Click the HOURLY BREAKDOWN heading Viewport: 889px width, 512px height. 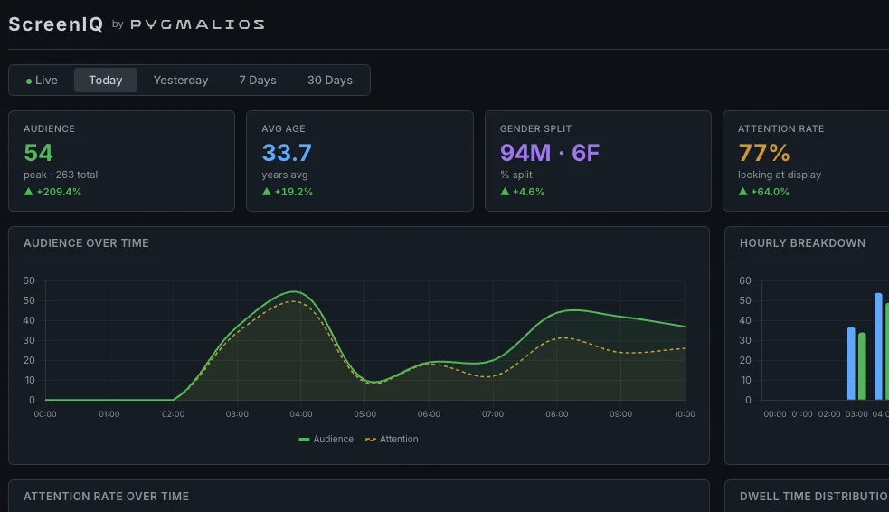pyautogui.click(x=802, y=242)
